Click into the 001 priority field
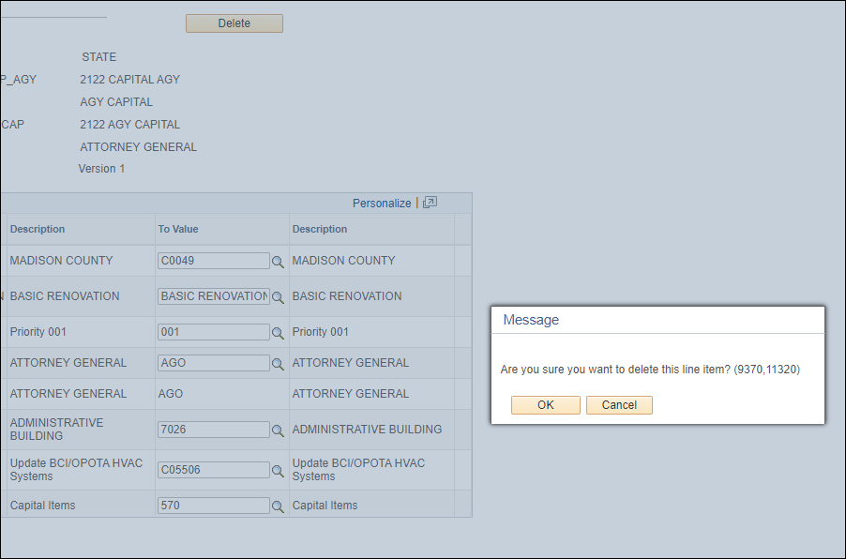Image resolution: width=846 pixels, height=559 pixels. (213, 332)
